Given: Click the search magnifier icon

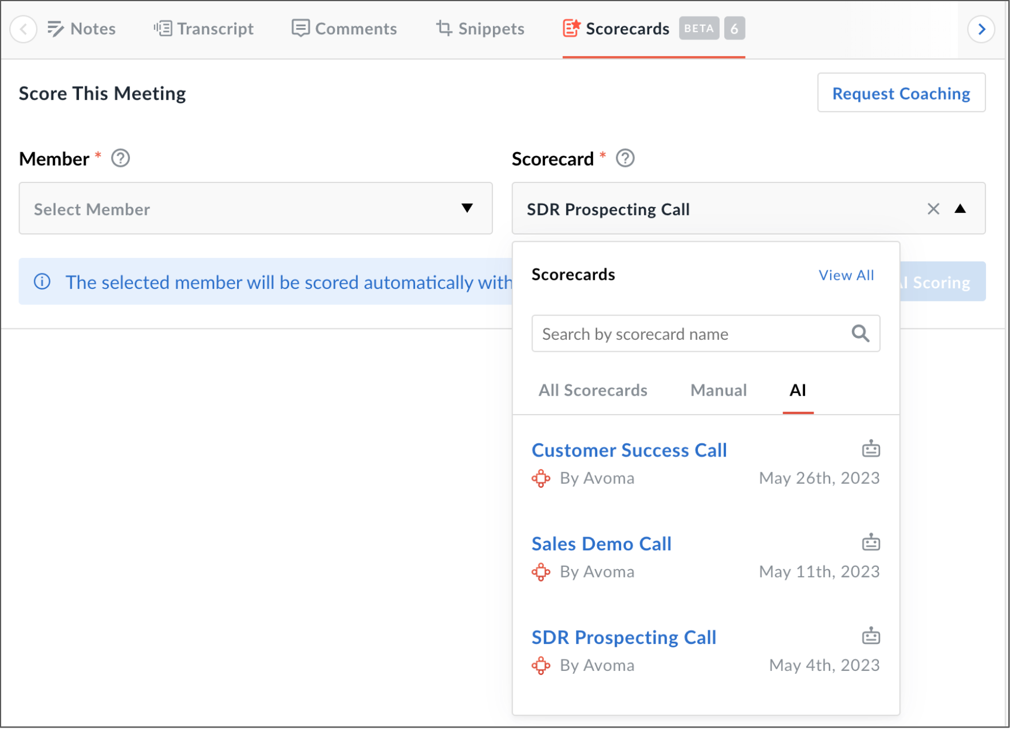Looking at the screenshot, I should 860,333.
